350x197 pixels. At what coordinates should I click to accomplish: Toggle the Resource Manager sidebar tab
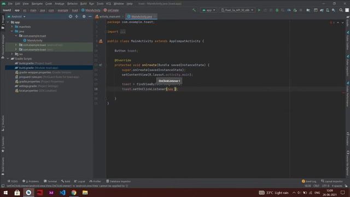point(3,47)
